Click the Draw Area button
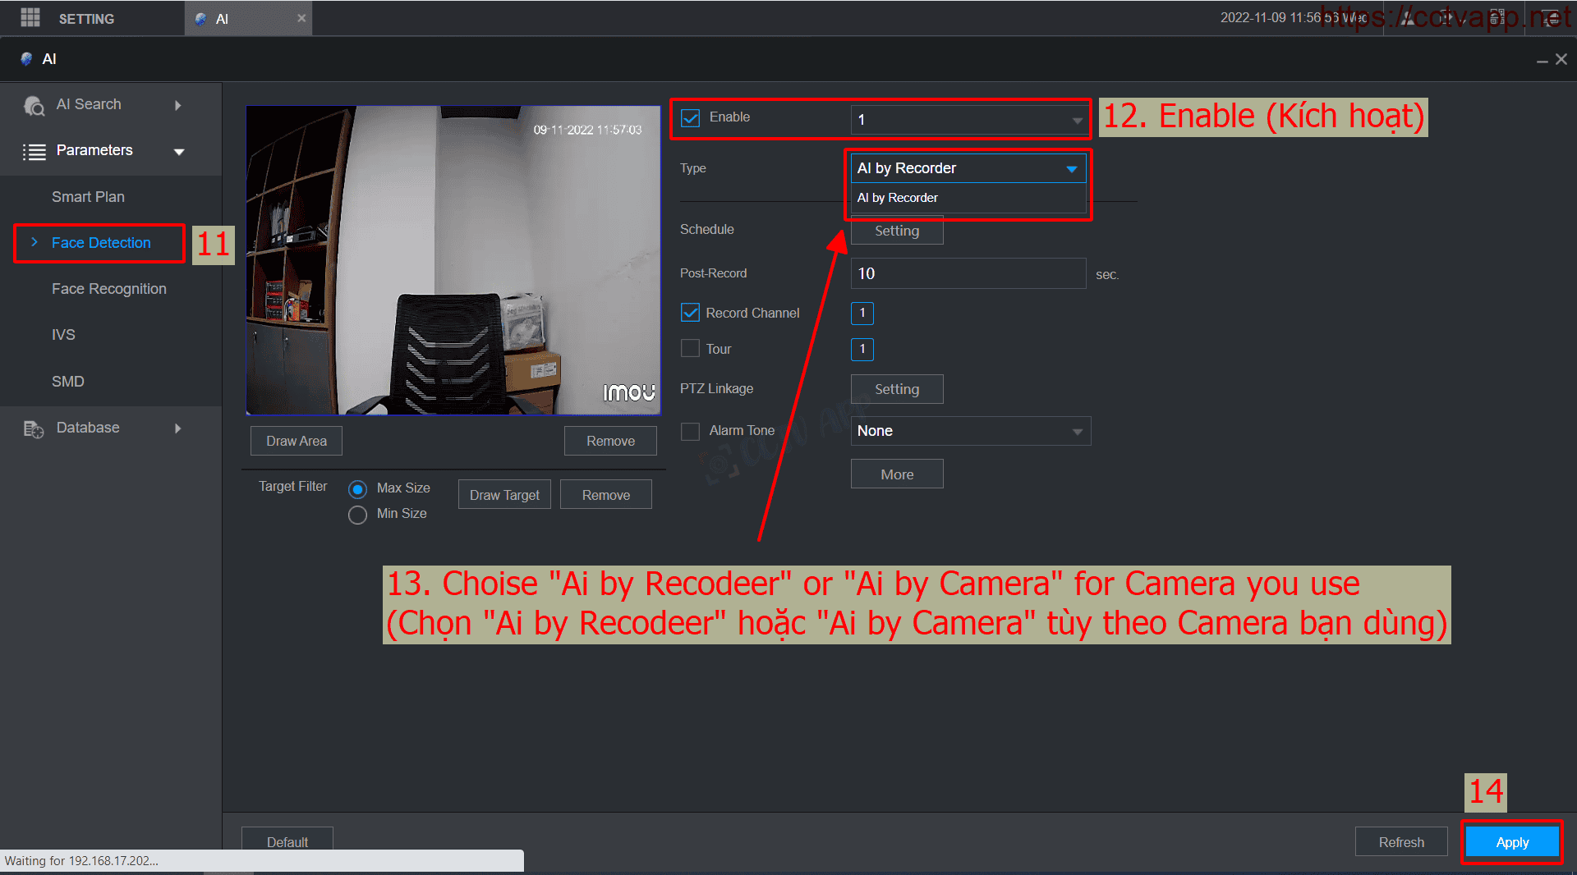1577x875 pixels. tap(296, 441)
